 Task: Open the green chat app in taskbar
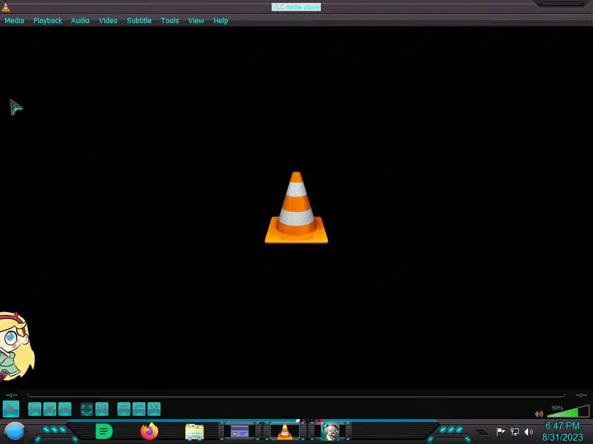coord(104,431)
